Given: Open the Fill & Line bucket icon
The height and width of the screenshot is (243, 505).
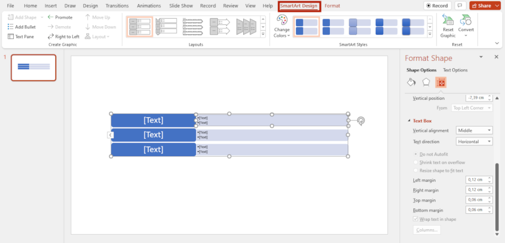Looking at the screenshot, I should 411,82.
